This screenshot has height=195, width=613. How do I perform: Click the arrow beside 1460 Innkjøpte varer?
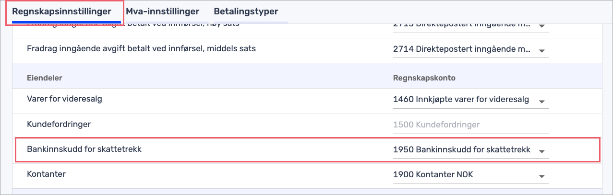click(542, 102)
